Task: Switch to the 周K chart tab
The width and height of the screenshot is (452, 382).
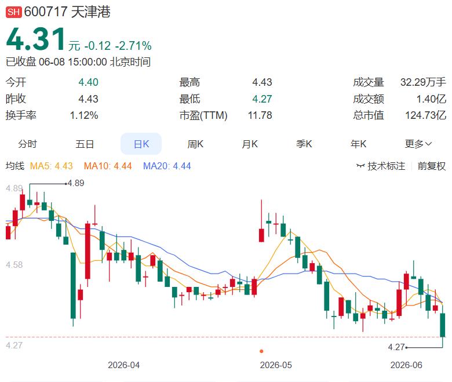Action: 195,144
